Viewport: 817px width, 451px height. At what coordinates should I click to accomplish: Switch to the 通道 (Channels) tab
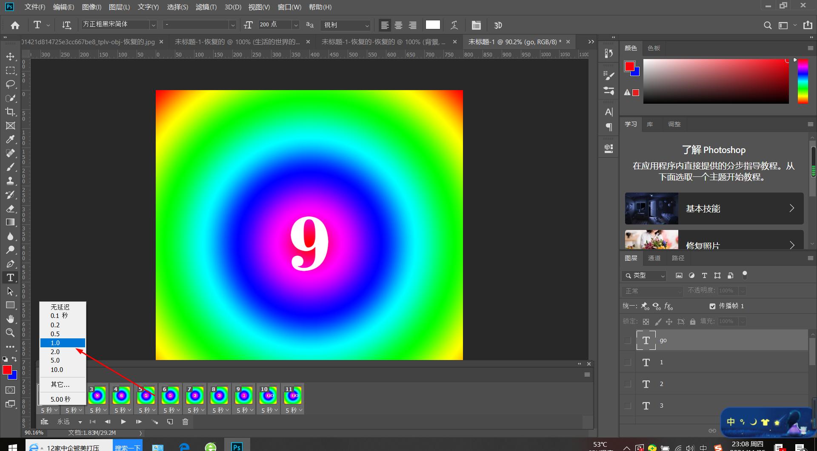point(654,258)
